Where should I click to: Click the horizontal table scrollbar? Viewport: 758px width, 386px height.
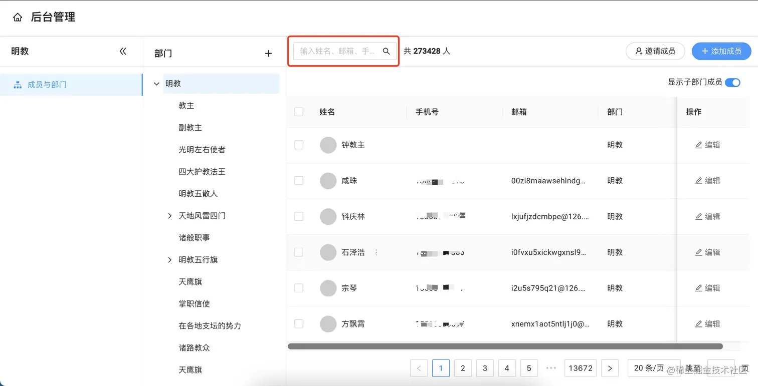tap(505, 346)
